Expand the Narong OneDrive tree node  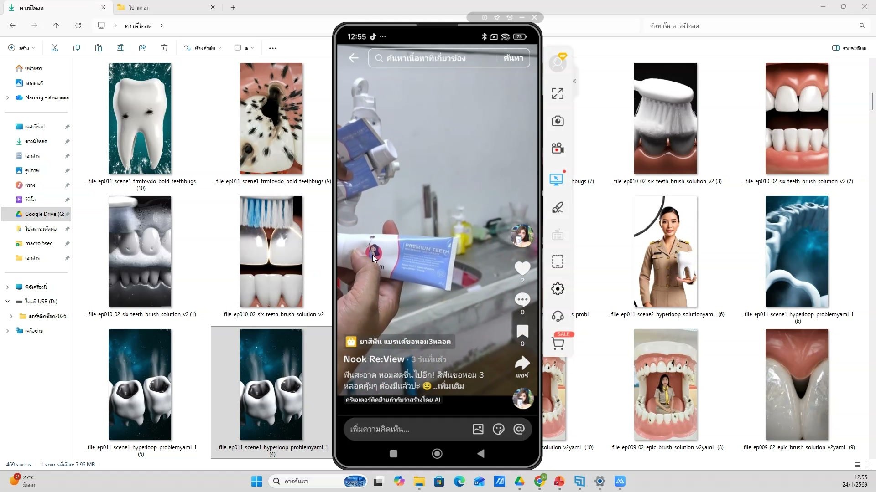[x=7, y=97]
